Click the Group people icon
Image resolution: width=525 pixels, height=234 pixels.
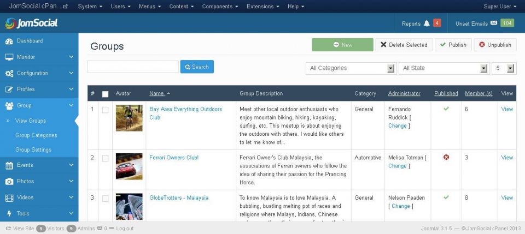point(9,105)
